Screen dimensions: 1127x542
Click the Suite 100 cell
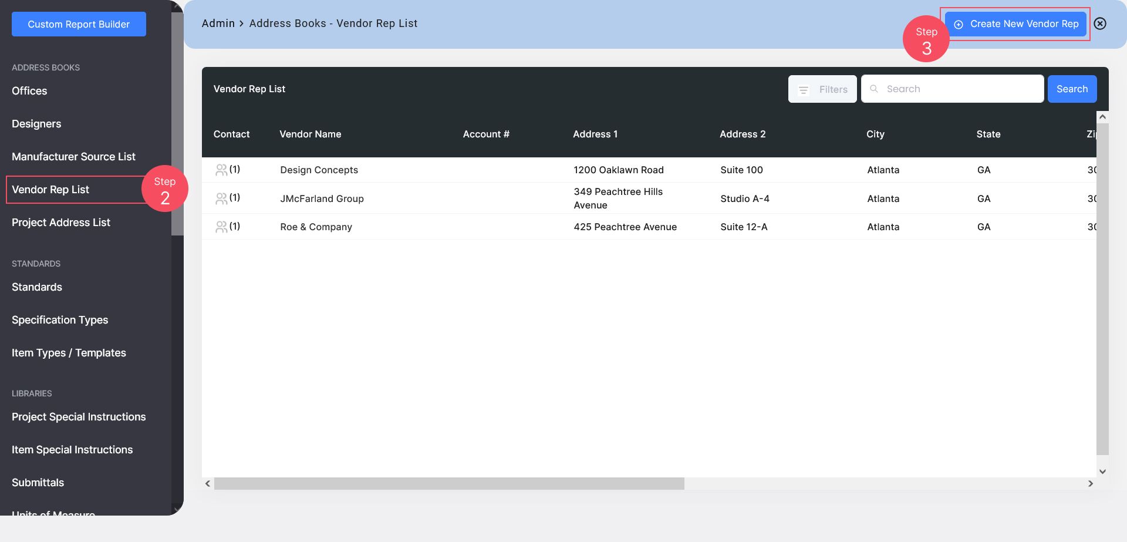(x=742, y=170)
